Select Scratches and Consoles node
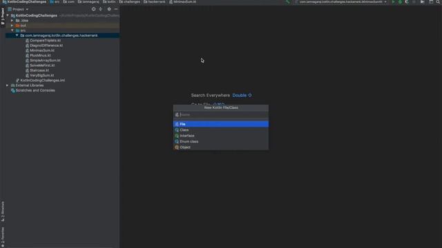 click(x=35, y=90)
